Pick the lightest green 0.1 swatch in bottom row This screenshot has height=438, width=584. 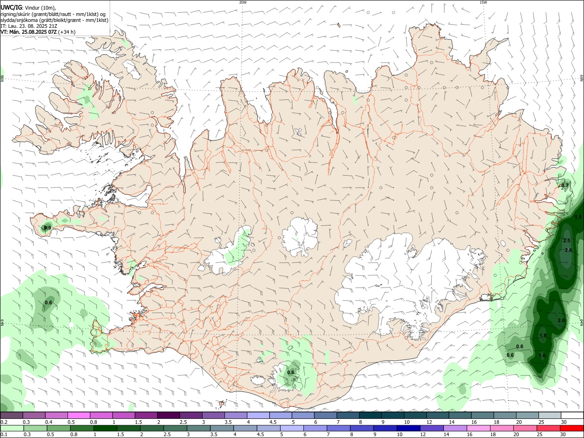[x=11, y=428]
